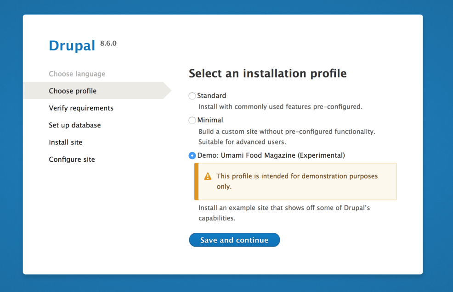Click the 8.6.0 version number
This screenshot has width=453, height=292.
tap(108, 44)
